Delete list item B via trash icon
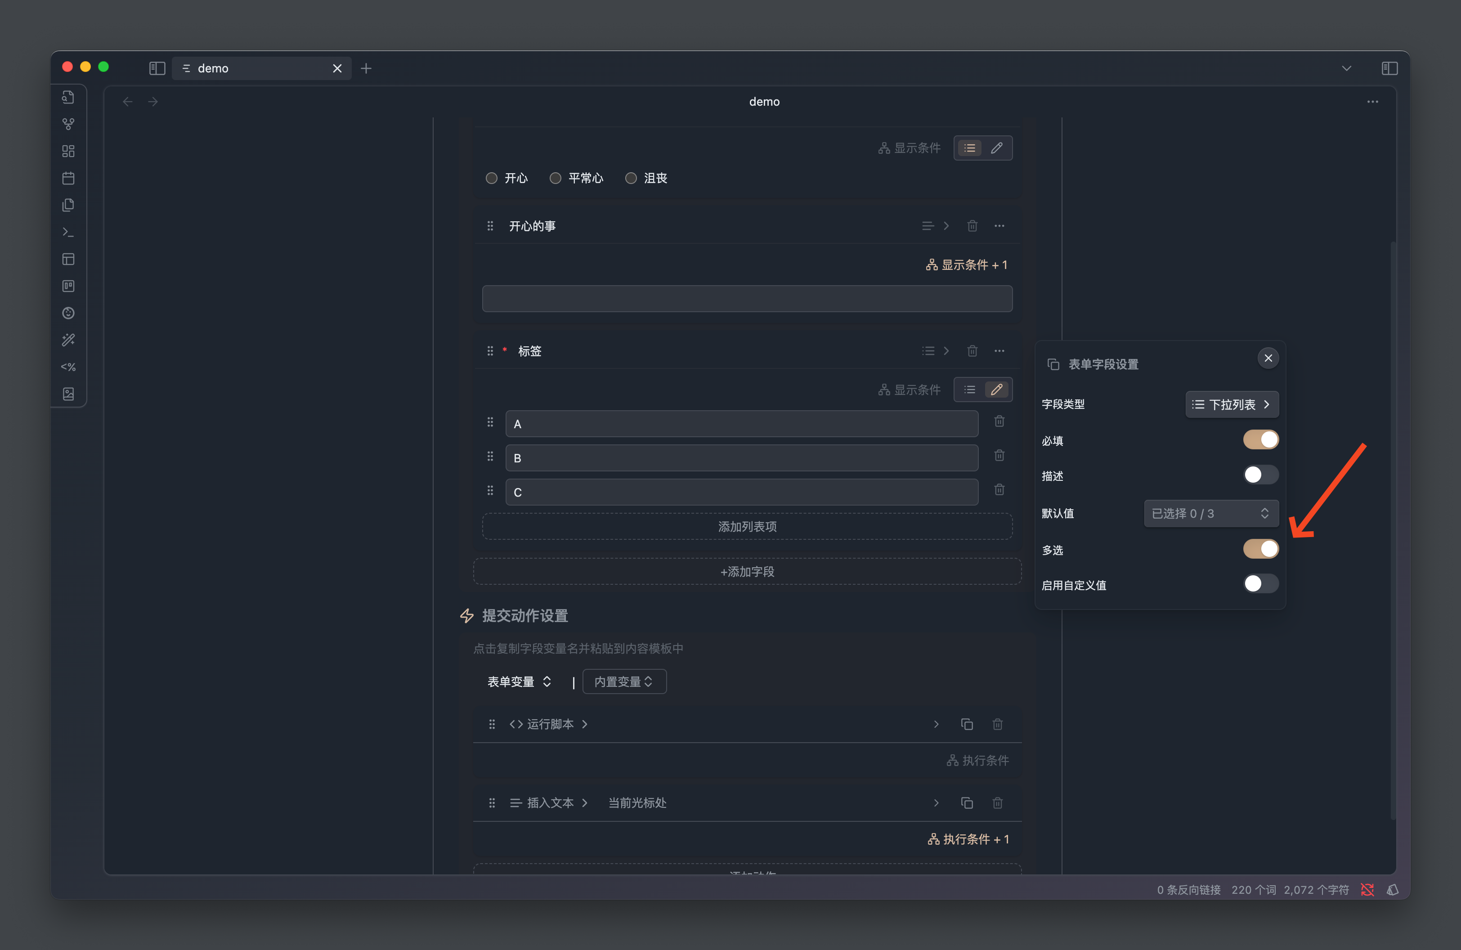 click(999, 455)
